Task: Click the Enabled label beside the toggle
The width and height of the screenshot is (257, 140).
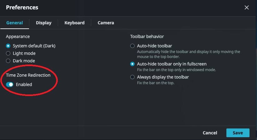Action: pyautogui.click(x=24, y=84)
